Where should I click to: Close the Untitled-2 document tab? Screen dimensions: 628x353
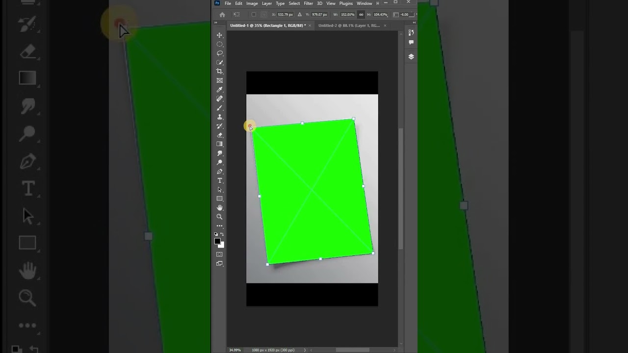385,25
